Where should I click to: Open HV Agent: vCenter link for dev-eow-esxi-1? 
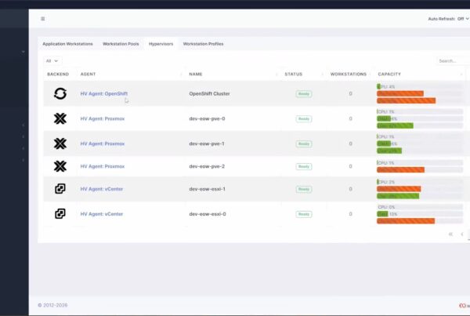[102, 189]
